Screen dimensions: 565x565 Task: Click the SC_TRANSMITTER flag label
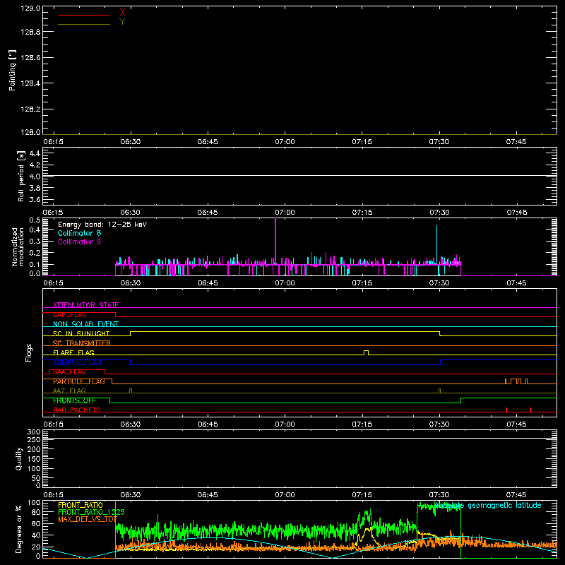(82, 343)
